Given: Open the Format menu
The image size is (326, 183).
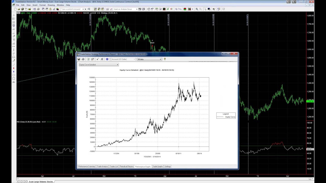Looking at the screenshot, I should 43,5.
